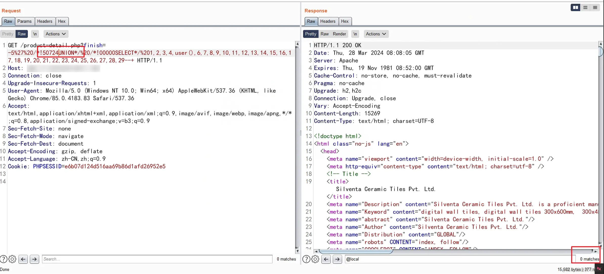Open request search settings gear
The height and width of the screenshot is (274, 604).
[12, 259]
